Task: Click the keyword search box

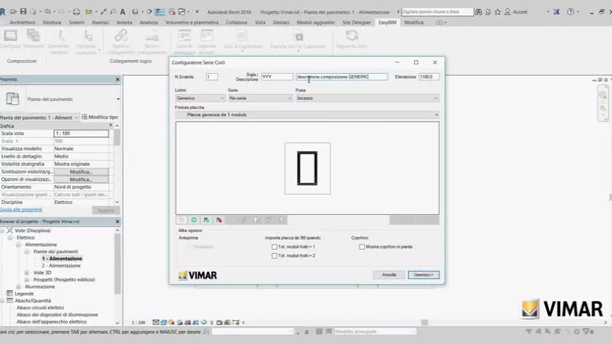Action: point(437,12)
